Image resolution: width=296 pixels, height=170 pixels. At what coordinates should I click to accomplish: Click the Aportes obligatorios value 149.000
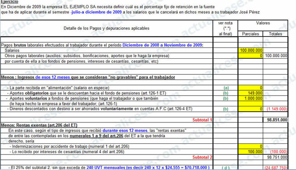tap(250, 93)
